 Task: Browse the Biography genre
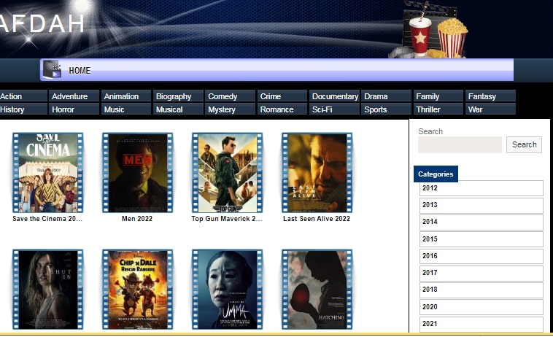pyautogui.click(x=178, y=96)
